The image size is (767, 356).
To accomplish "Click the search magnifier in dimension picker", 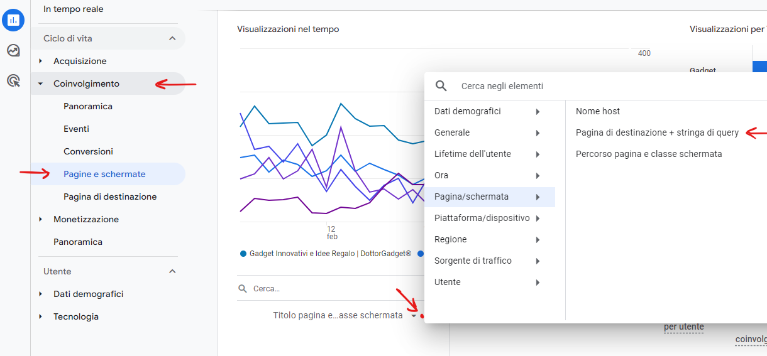I will 441,86.
